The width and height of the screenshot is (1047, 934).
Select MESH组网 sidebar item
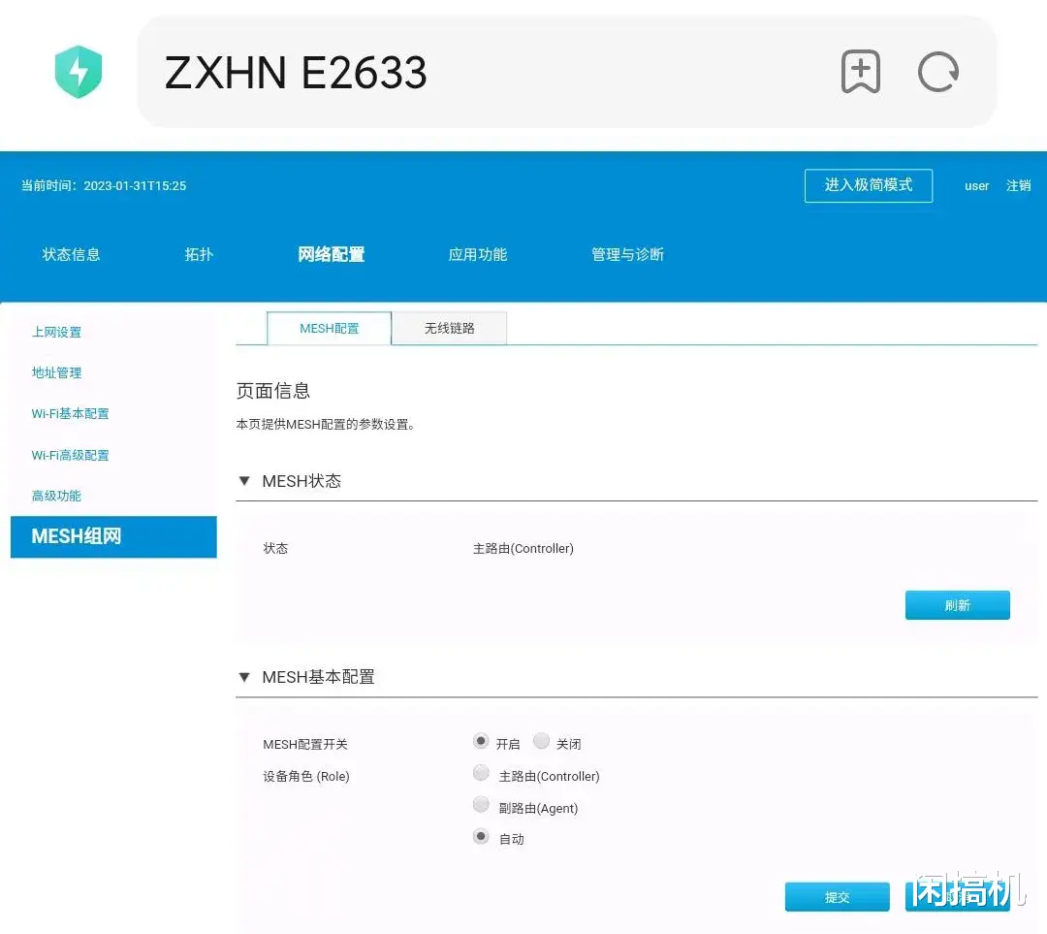113,536
